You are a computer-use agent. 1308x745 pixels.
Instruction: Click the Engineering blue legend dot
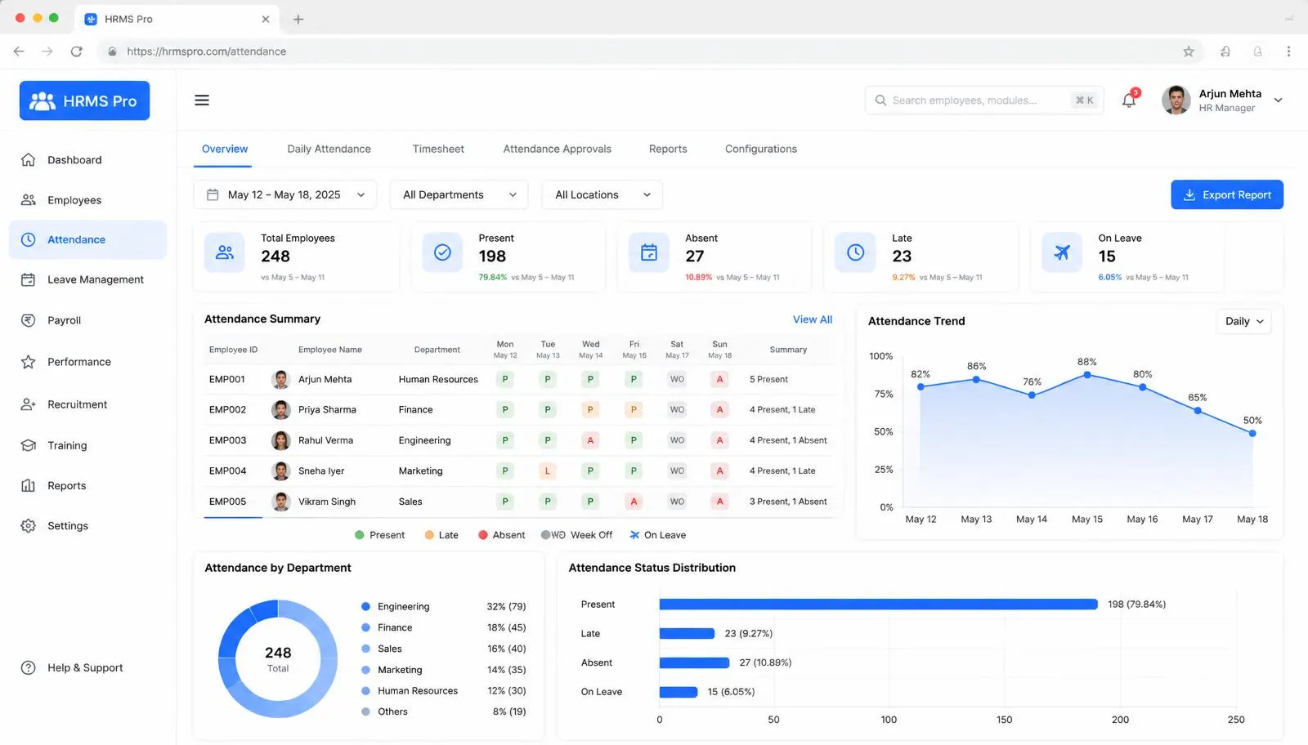pyautogui.click(x=366, y=607)
